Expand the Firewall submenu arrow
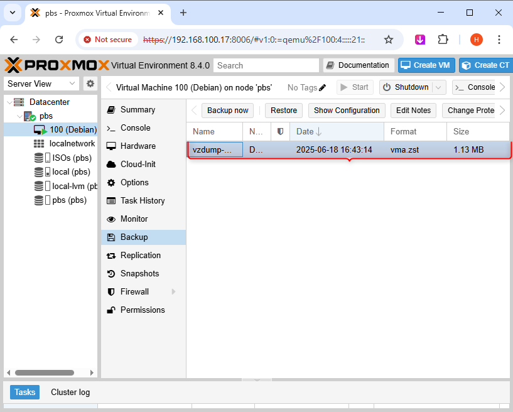Screen dimensions: 513x412 pyautogui.click(x=174, y=291)
